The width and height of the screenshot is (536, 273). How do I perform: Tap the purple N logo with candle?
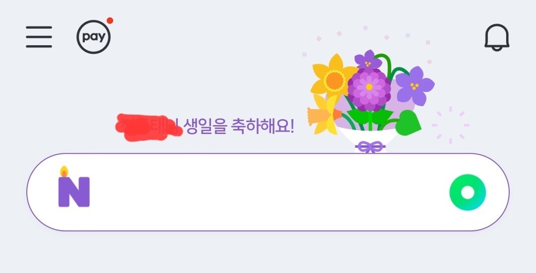pos(74,187)
